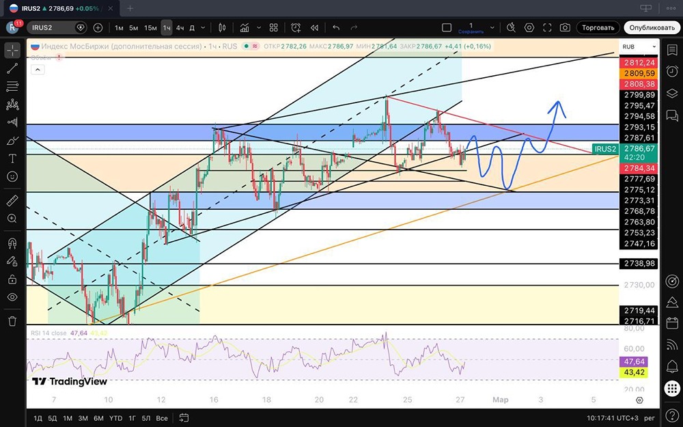This screenshot has height=427, width=683.
Task: Open chart settings hexagon icon
Action: (529, 27)
